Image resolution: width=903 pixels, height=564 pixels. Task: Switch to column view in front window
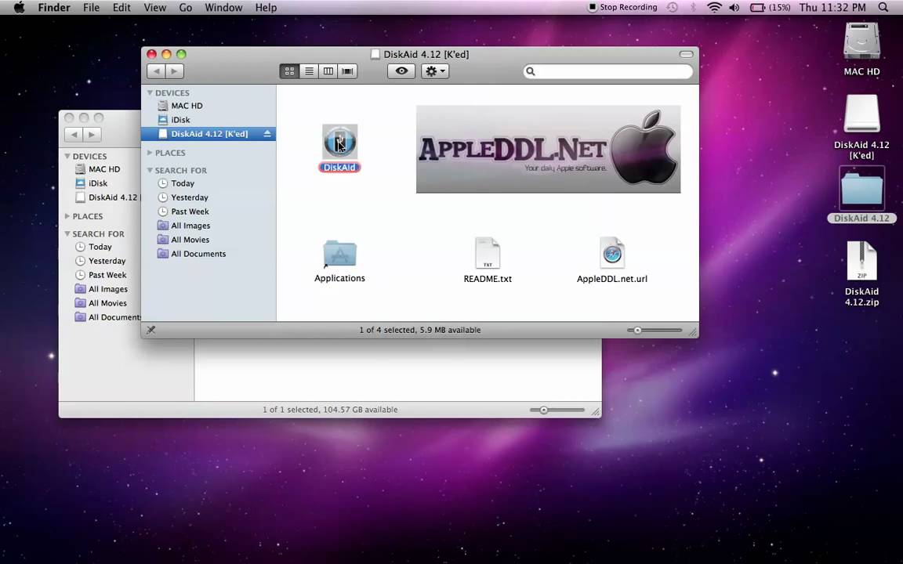click(328, 71)
